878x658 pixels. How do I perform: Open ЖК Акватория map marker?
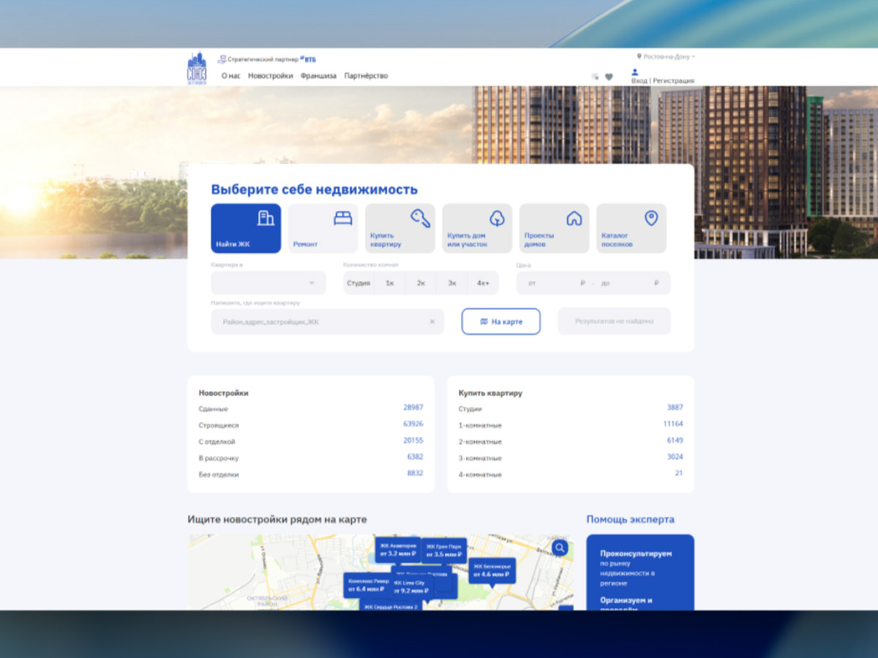[x=398, y=550]
